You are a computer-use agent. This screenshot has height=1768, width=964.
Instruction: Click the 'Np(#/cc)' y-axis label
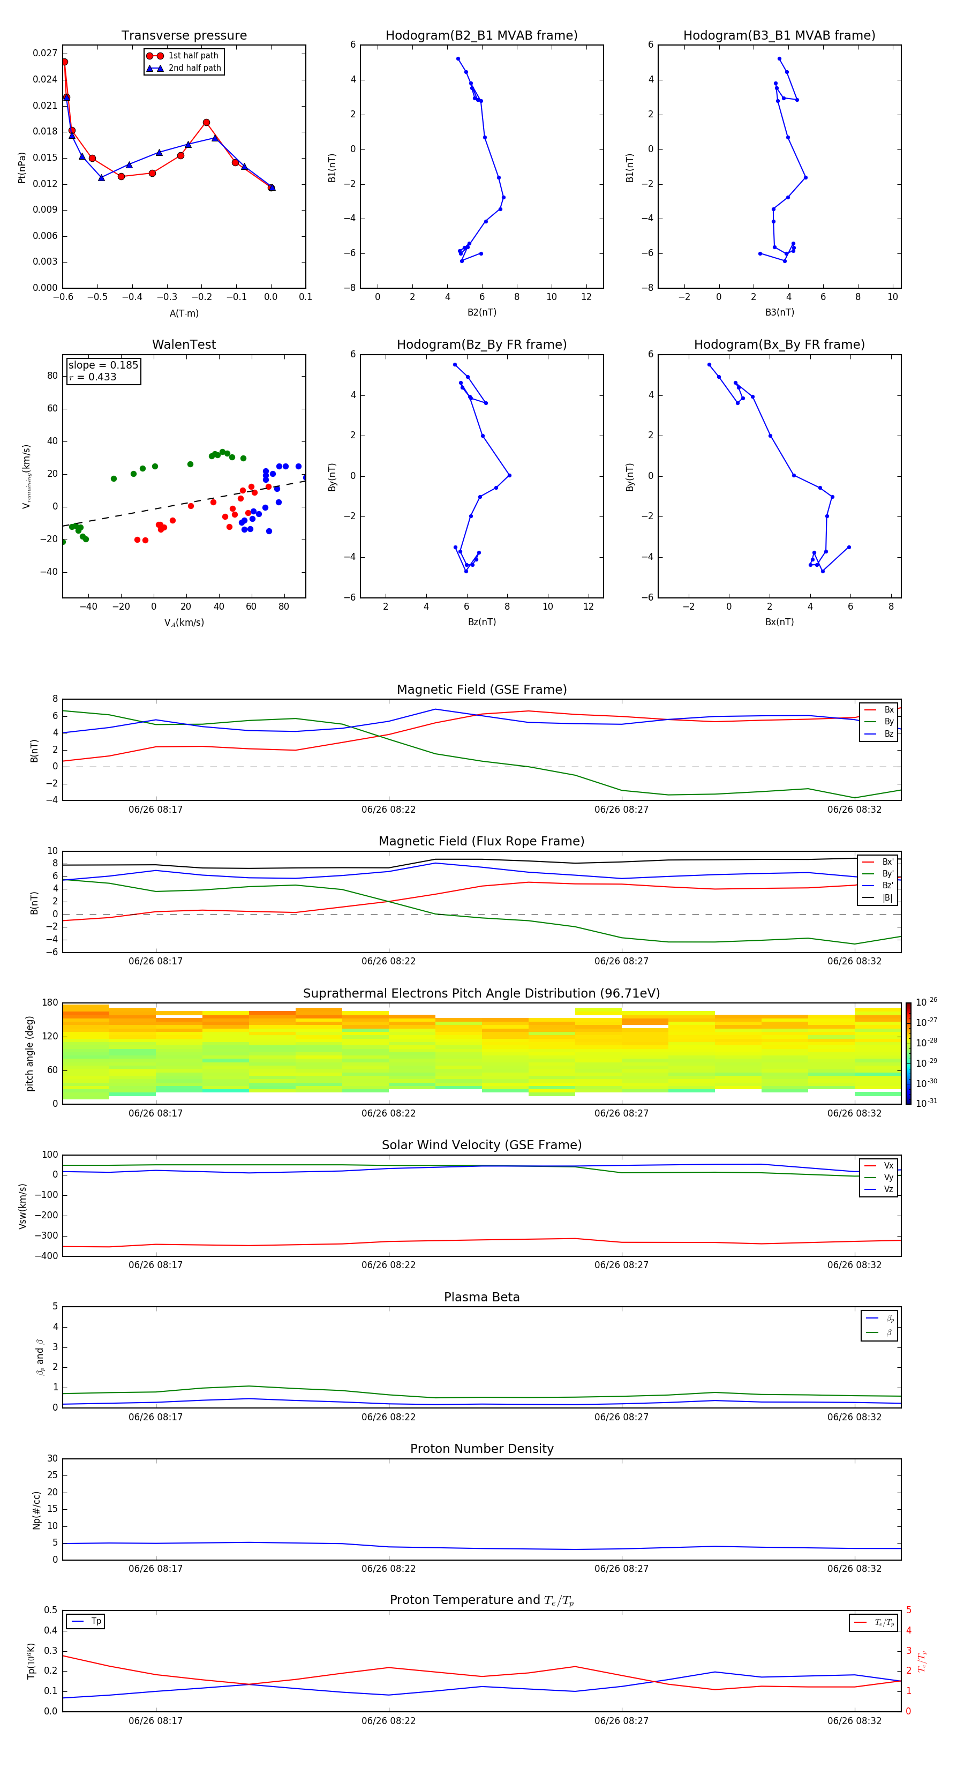(x=36, y=1510)
